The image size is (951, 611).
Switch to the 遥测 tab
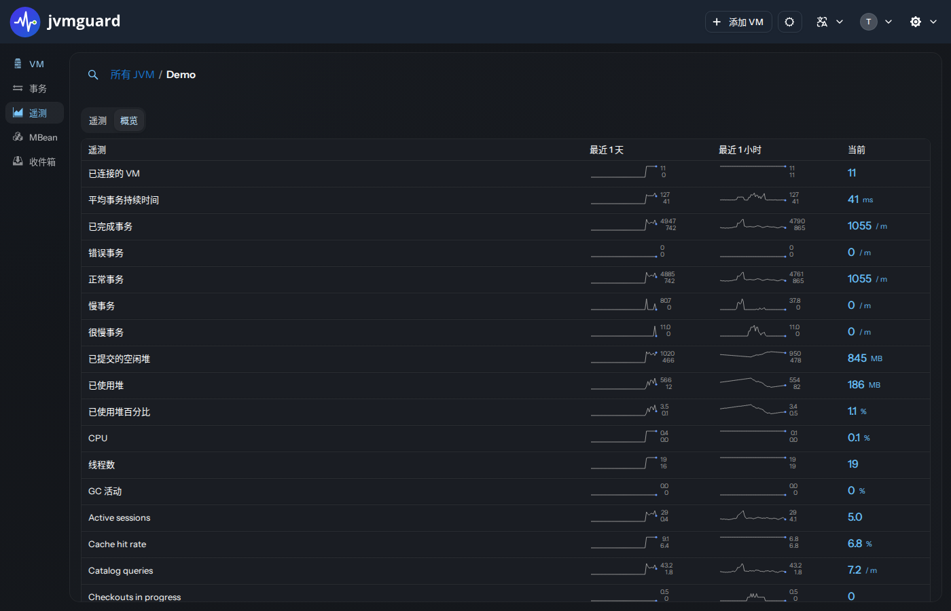[98, 121]
